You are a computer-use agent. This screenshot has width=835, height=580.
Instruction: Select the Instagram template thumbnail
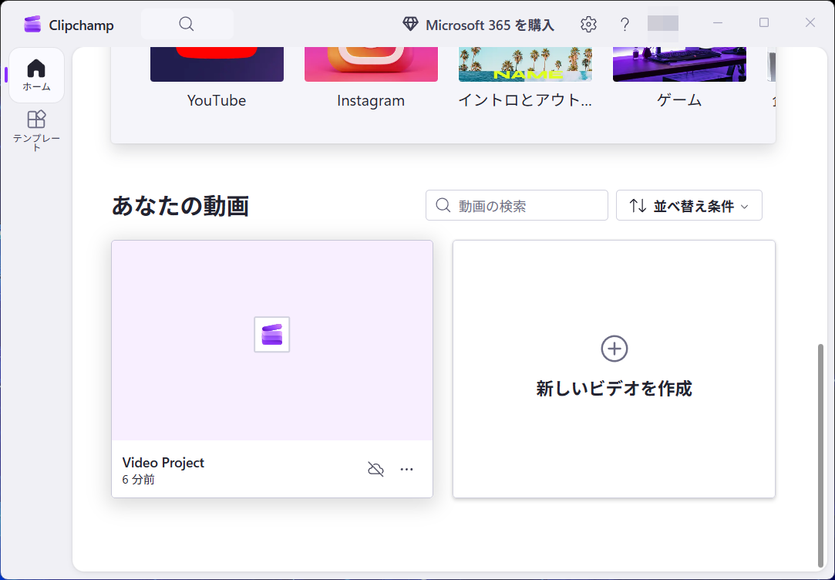371,64
